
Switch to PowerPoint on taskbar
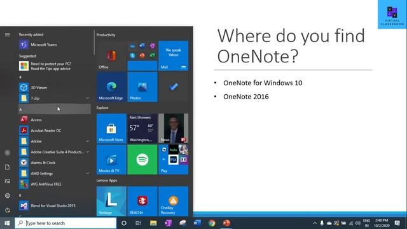[x=226, y=223]
